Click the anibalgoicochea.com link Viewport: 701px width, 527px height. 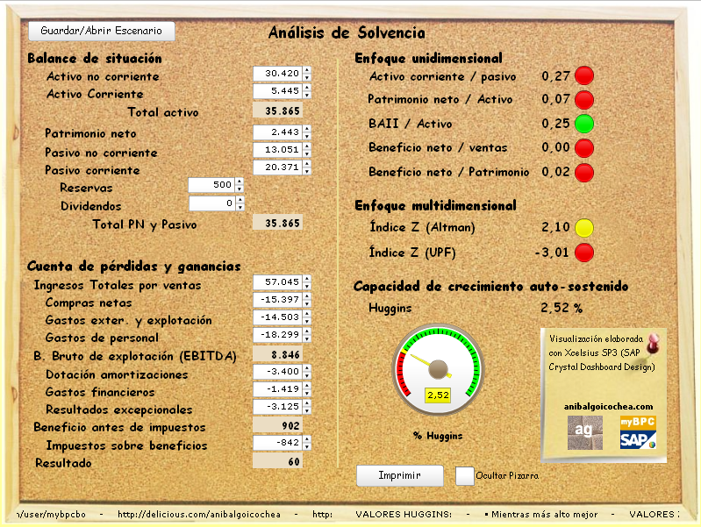(609, 407)
